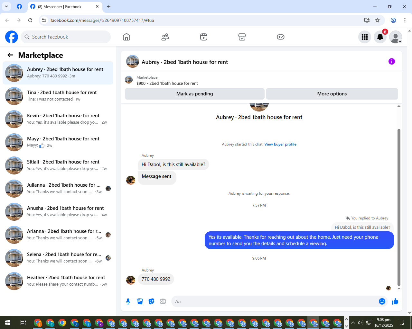Click More options button
Image resolution: width=412 pixels, height=329 pixels.
[332, 94]
